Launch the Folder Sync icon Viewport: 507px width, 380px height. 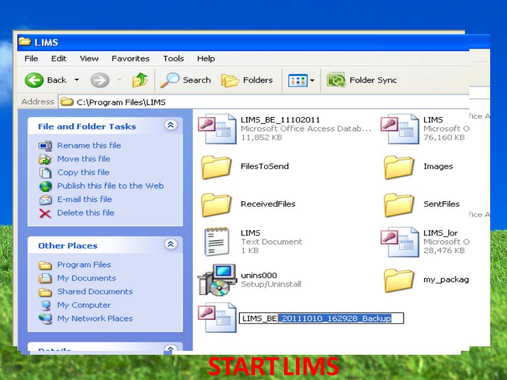click(x=336, y=80)
